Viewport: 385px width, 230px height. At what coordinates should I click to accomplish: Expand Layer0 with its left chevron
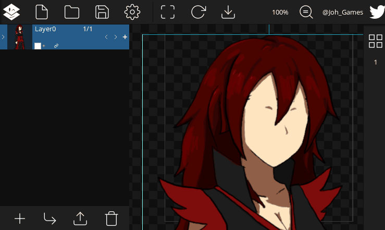click(3, 37)
